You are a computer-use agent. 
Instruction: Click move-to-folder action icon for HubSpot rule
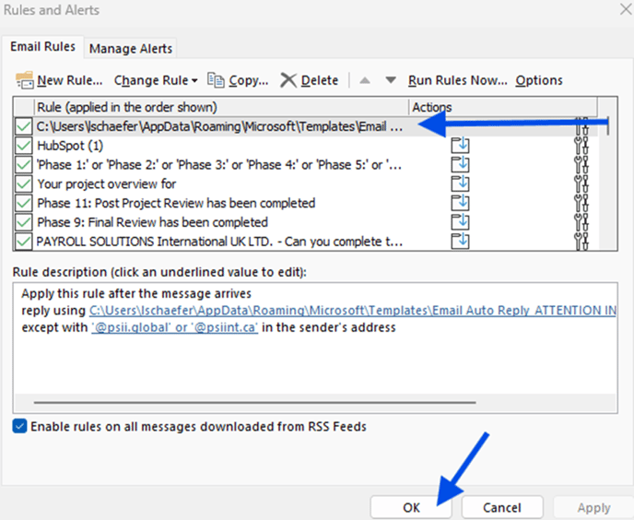pyautogui.click(x=460, y=146)
